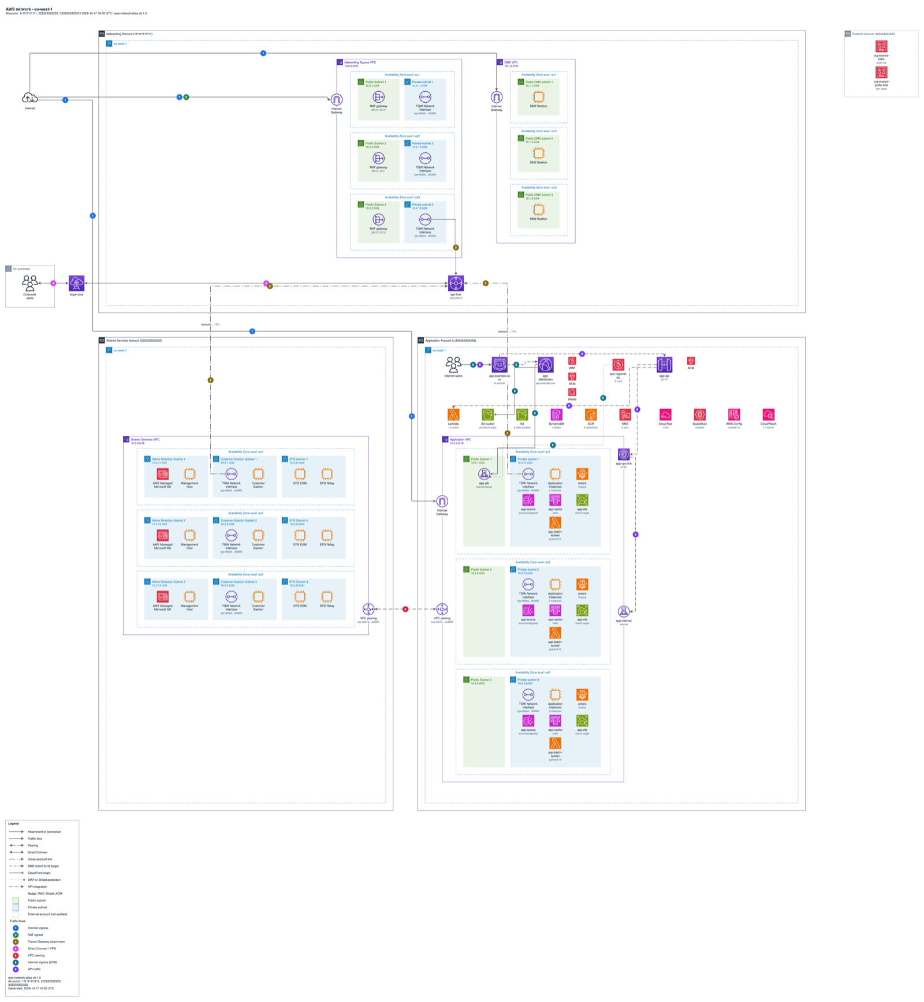Click the Private subnet blue legend swatch
Screen dimensions: 924x1002
tap(16, 907)
